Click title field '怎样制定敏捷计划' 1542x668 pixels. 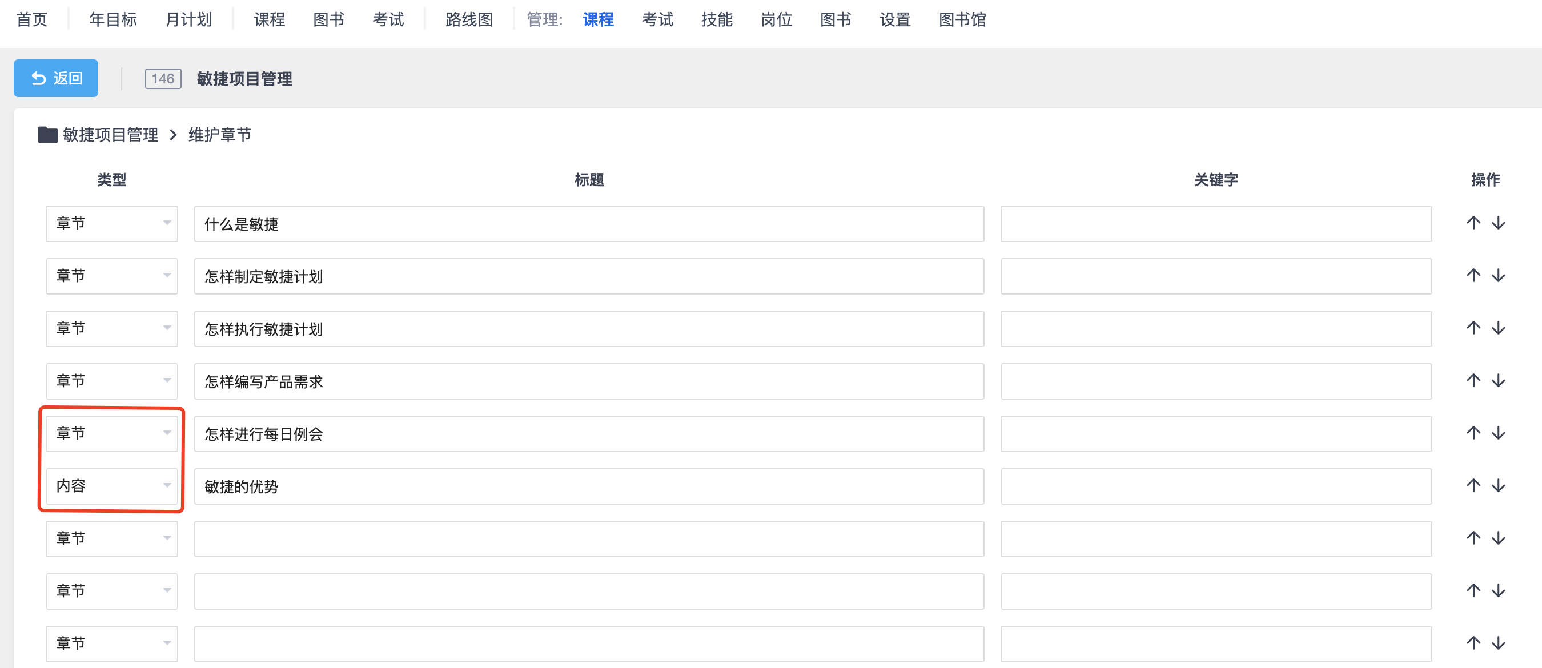[x=589, y=276]
